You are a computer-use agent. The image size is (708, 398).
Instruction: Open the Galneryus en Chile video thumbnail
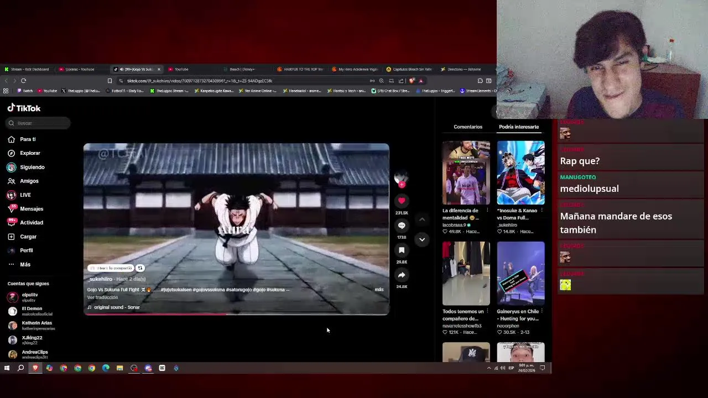coord(520,274)
